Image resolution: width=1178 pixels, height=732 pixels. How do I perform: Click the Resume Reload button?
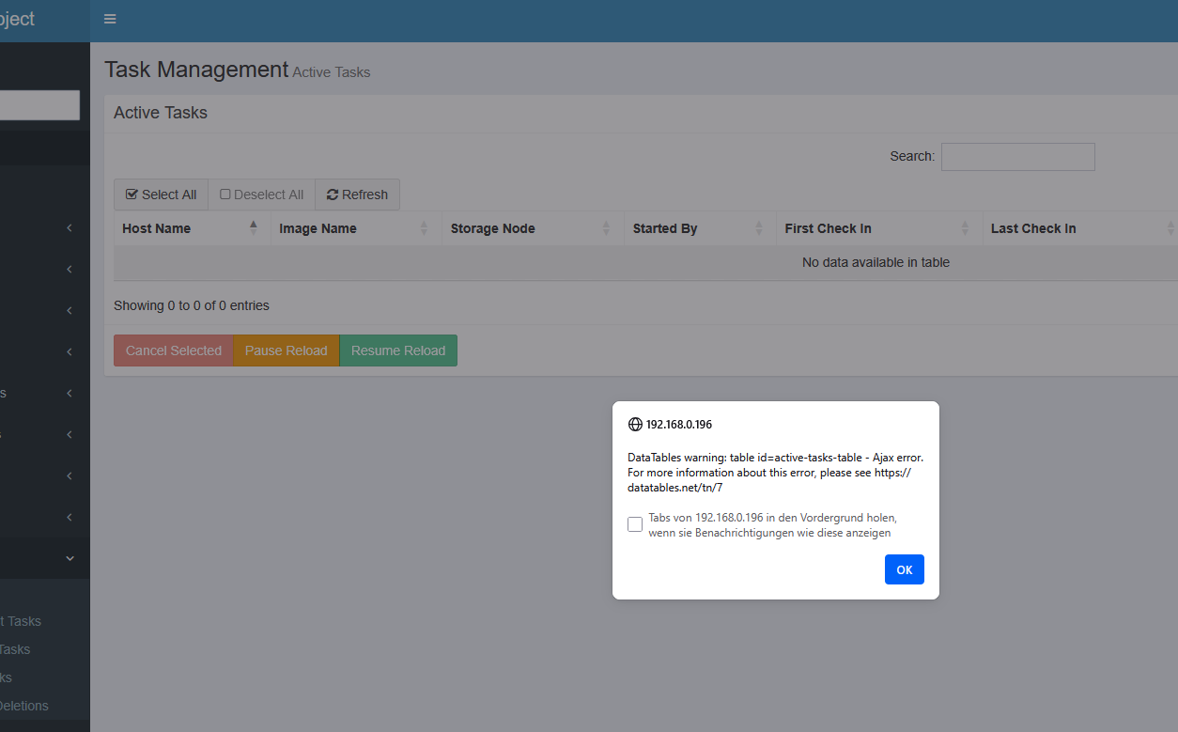click(398, 350)
